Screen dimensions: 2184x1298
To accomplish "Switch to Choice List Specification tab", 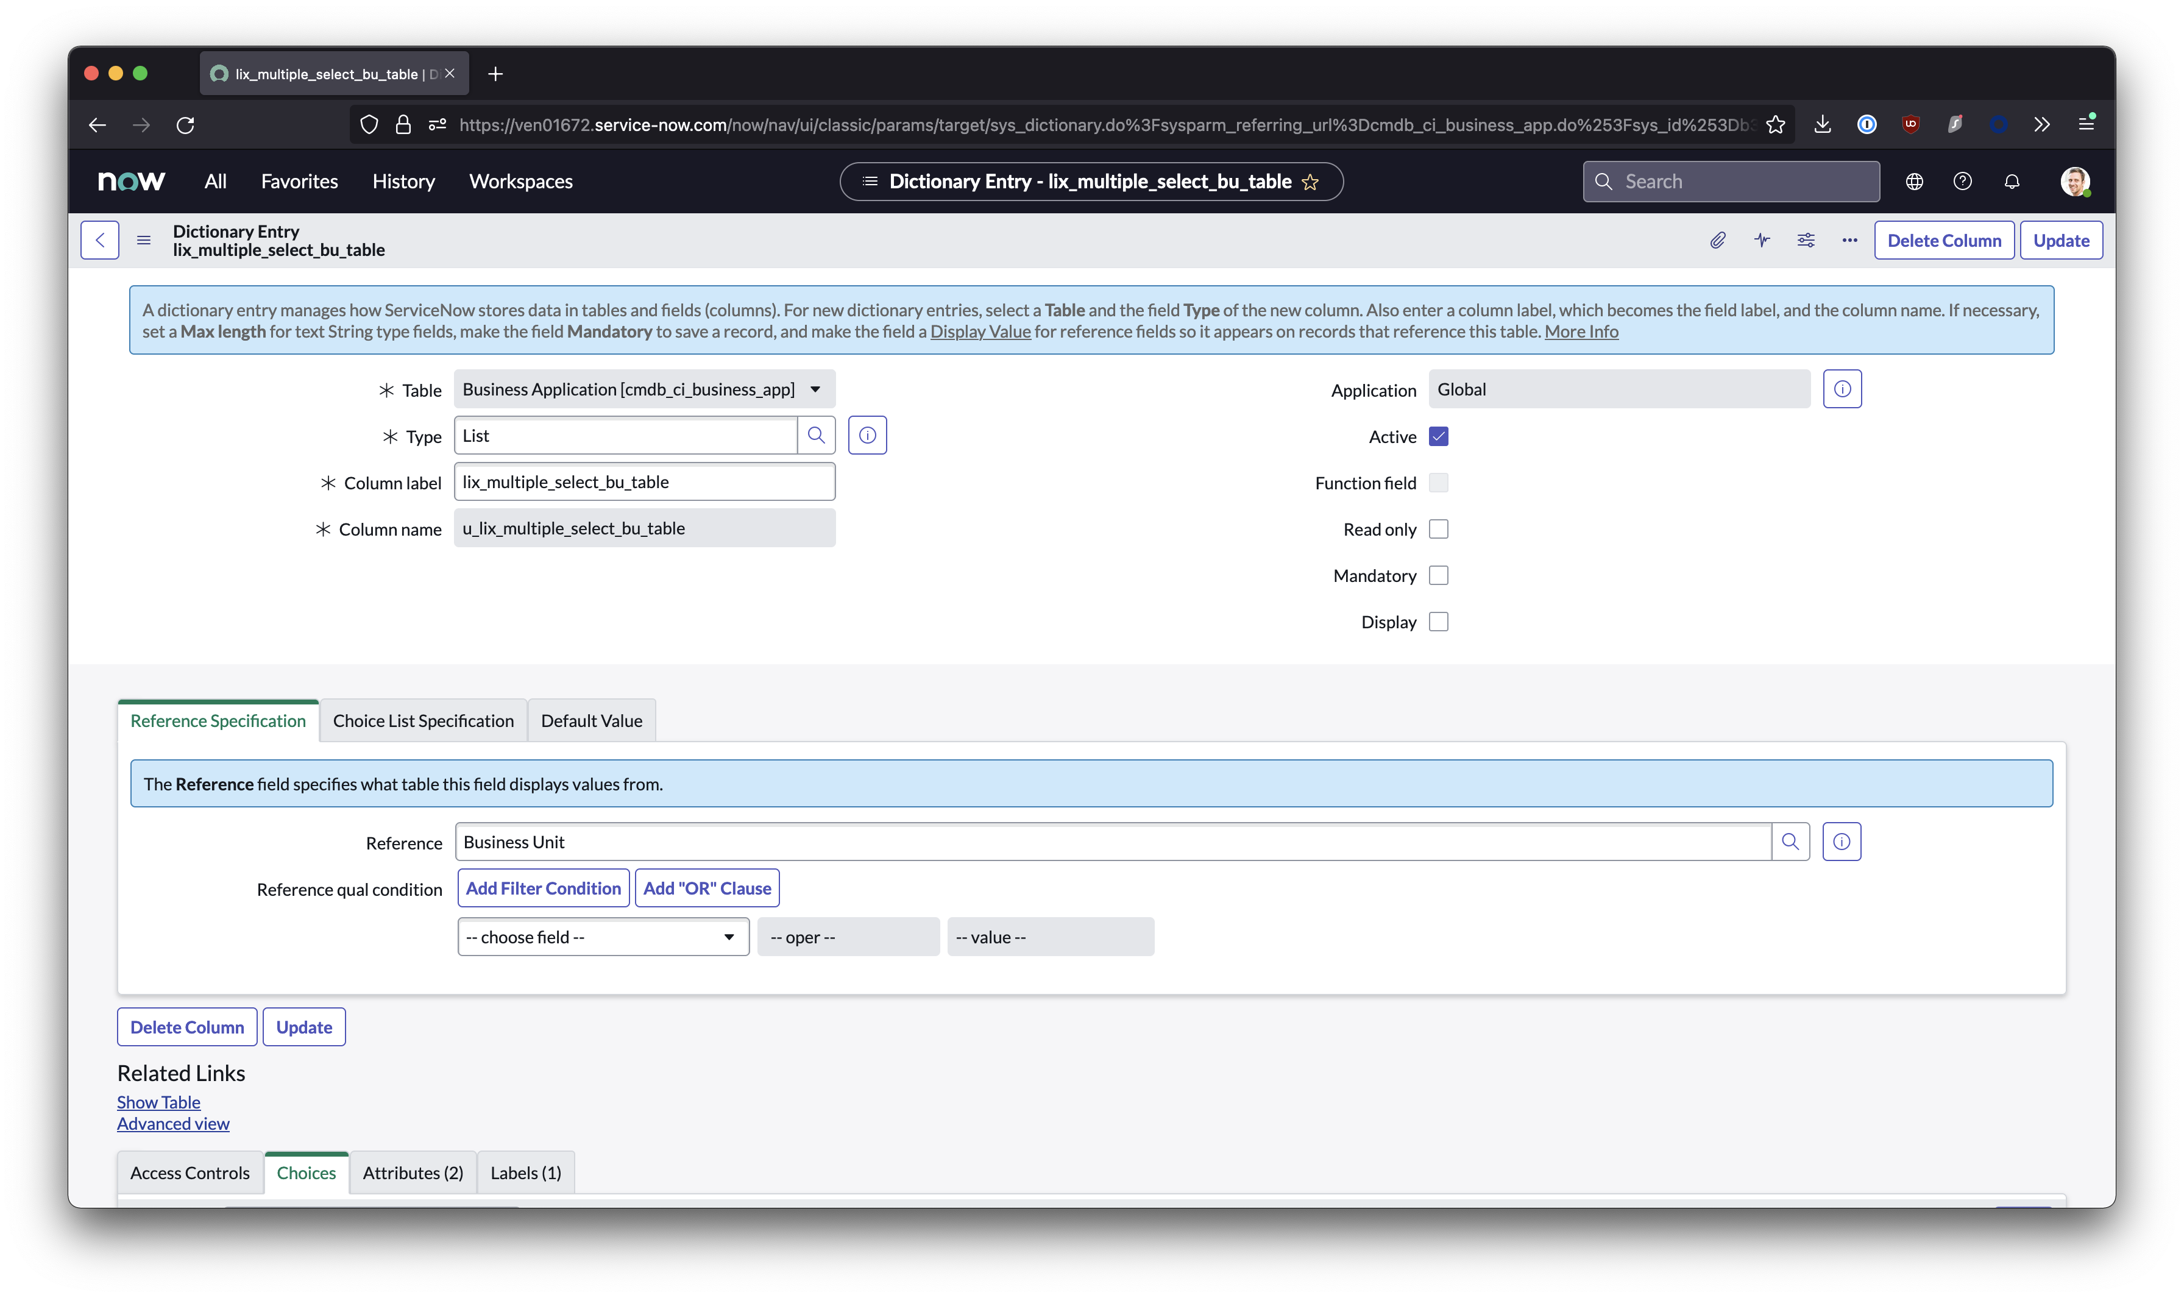I will 424,722.
